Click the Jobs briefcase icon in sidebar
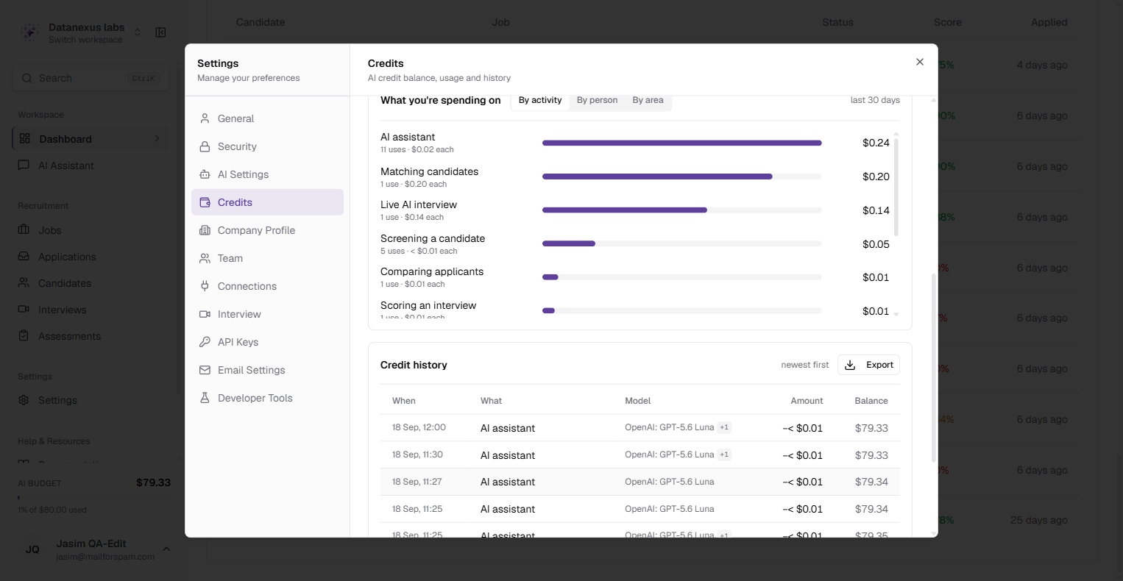 24,230
